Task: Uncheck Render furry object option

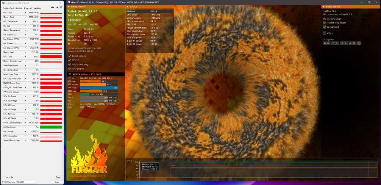Action: pyautogui.click(x=324, y=23)
